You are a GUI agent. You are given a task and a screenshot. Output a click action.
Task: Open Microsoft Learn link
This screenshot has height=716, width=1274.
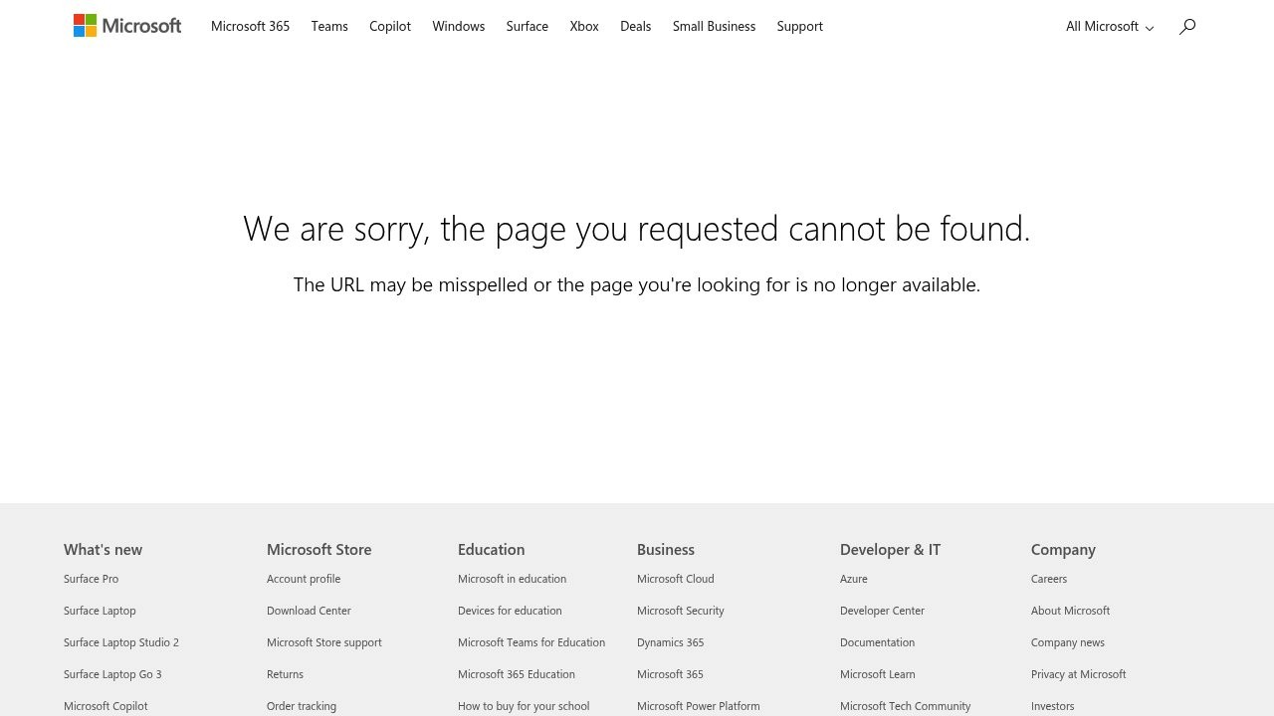[x=877, y=674]
